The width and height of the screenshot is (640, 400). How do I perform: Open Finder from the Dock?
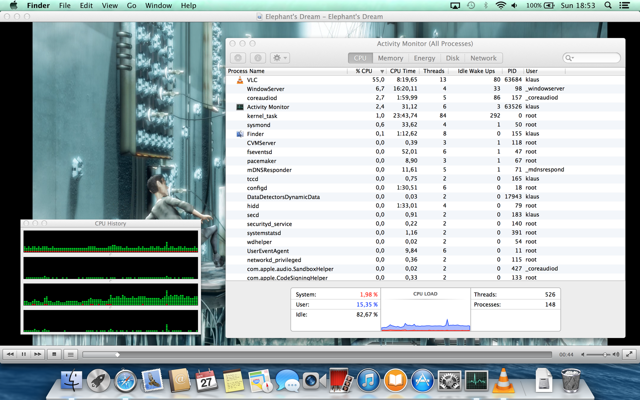(x=71, y=381)
